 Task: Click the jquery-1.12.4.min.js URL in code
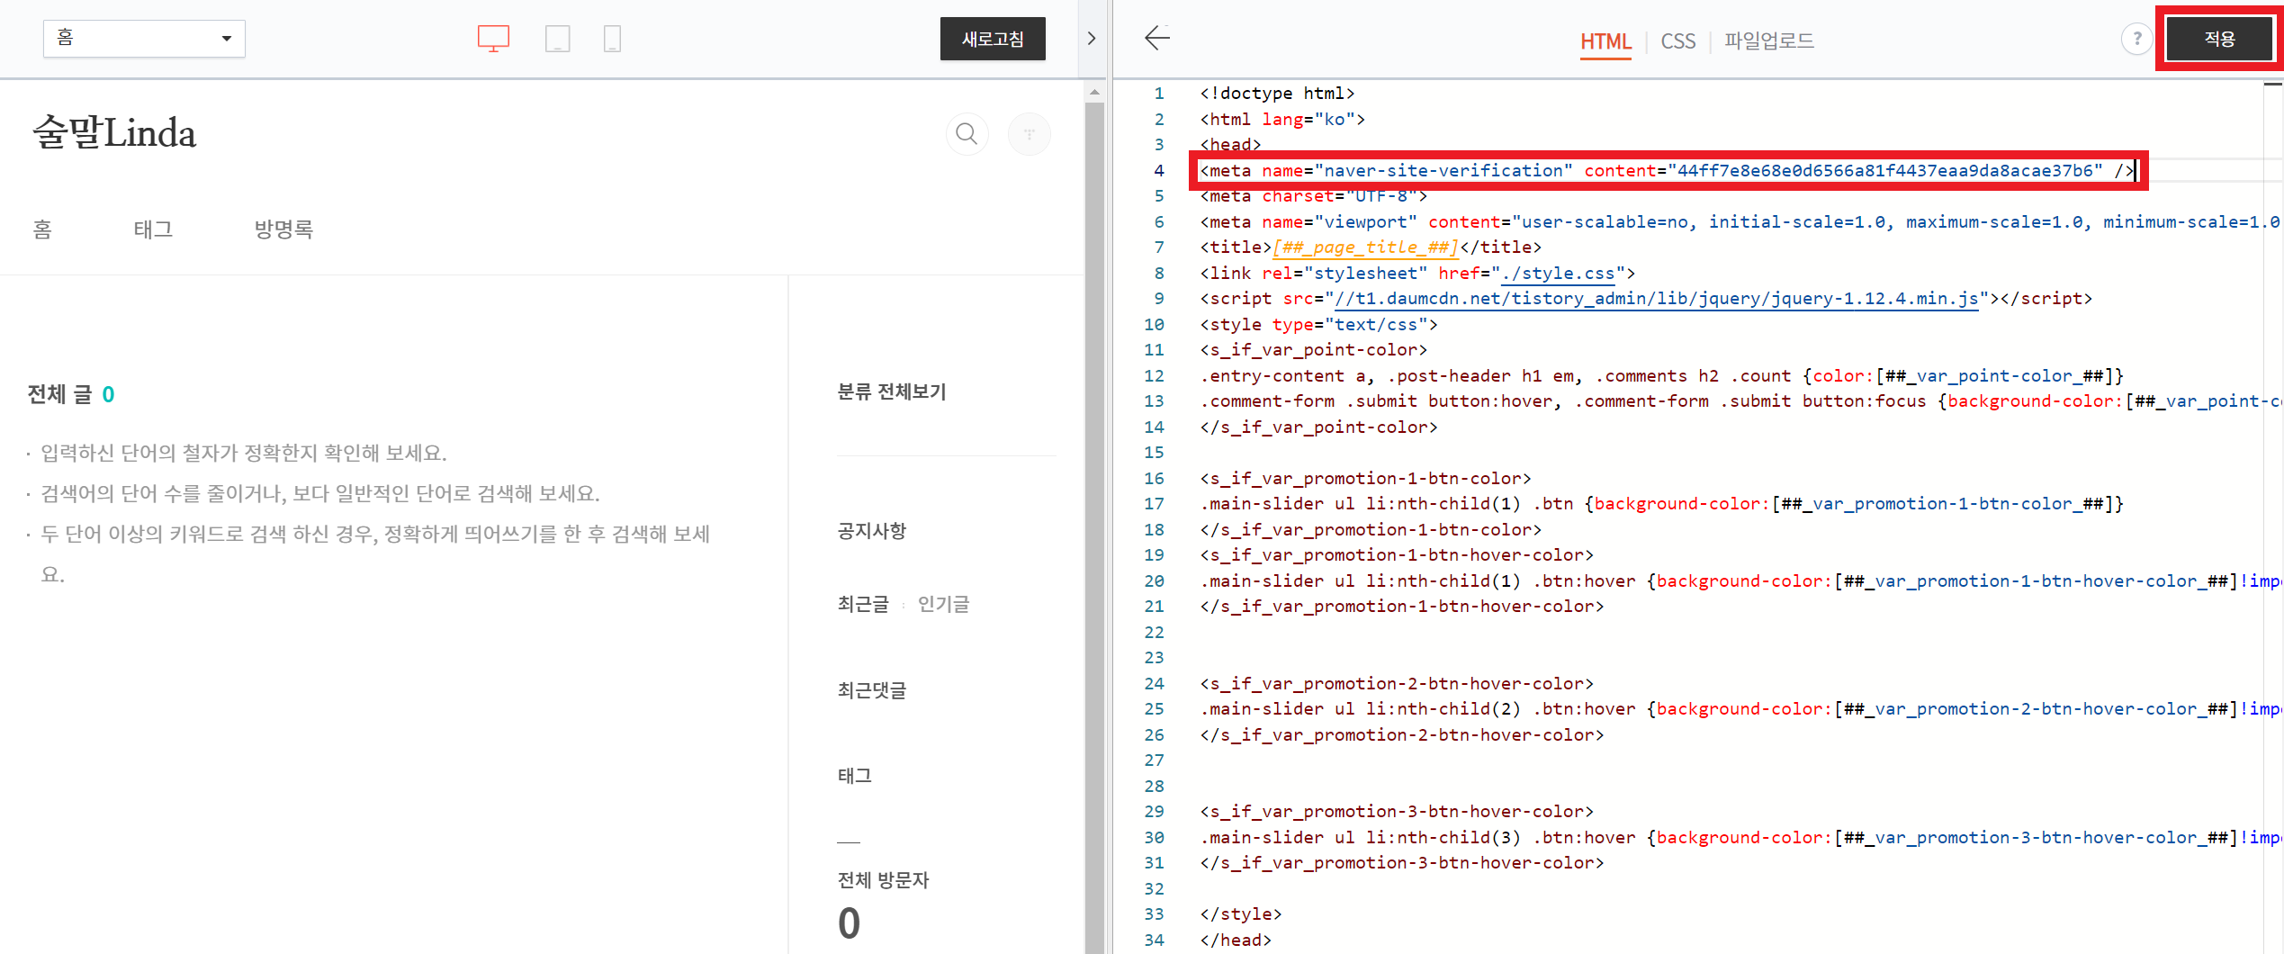1656,299
